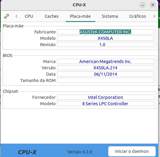Click the empty Tamanho da ROM field
The width and height of the screenshot is (160, 157).
105,80
